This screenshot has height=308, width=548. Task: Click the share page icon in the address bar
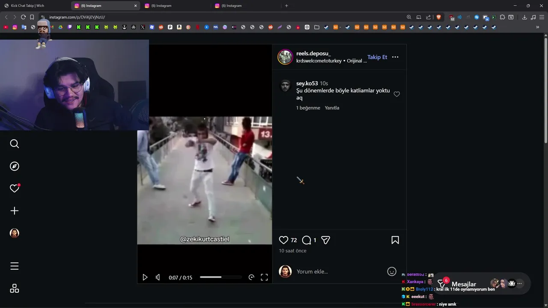tap(429, 17)
